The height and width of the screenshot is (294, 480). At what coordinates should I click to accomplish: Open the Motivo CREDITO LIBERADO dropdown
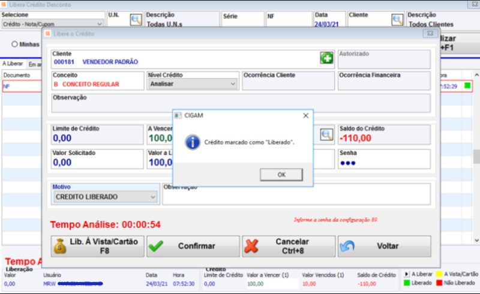(105, 197)
